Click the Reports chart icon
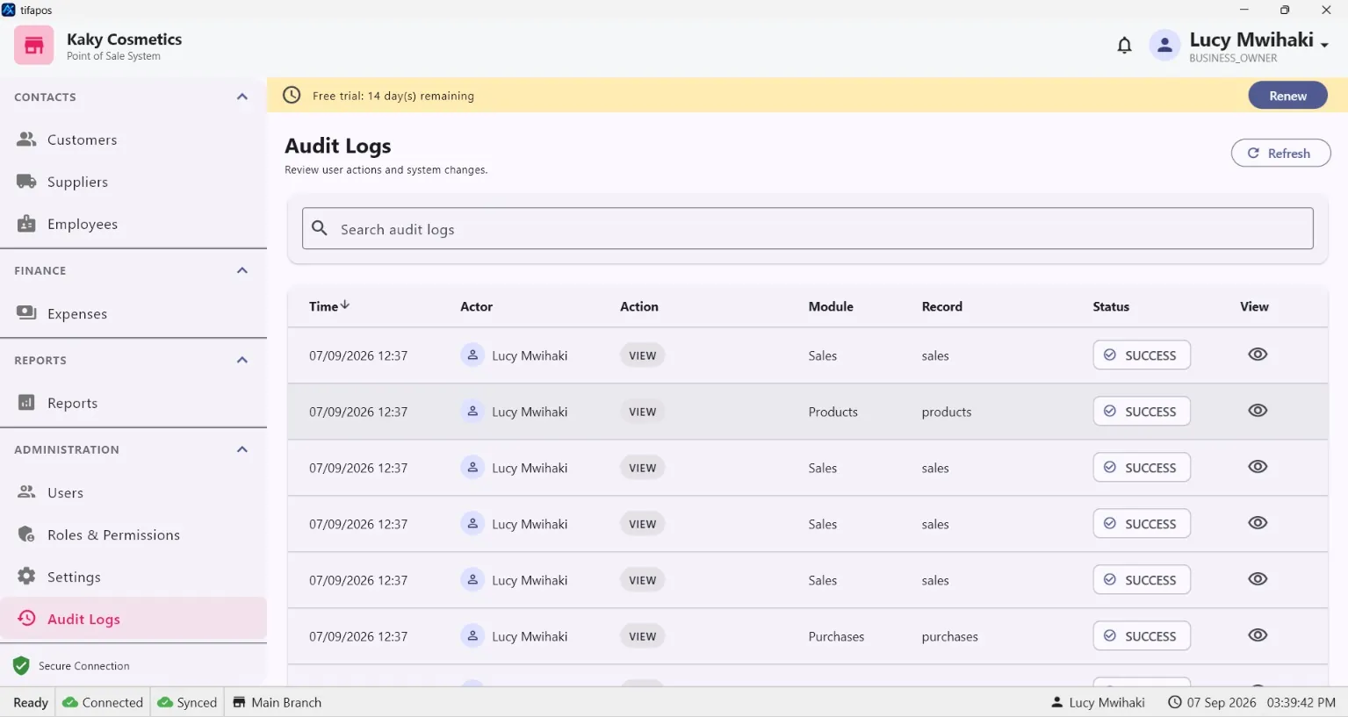The width and height of the screenshot is (1348, 717). [x=27, y=402]
